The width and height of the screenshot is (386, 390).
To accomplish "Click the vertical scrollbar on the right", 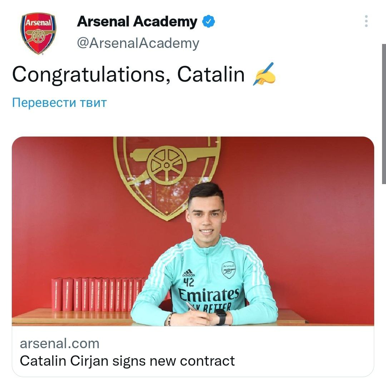I will point(383,114).
